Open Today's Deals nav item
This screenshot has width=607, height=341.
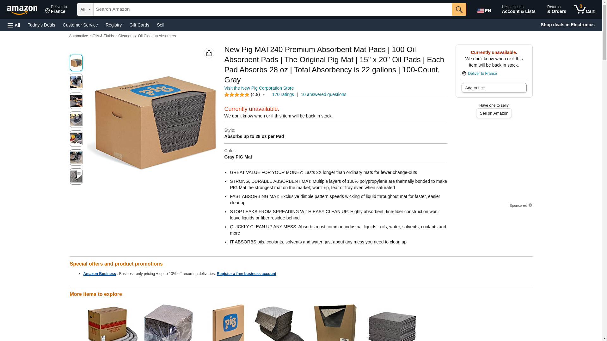(x=41, y=25)
